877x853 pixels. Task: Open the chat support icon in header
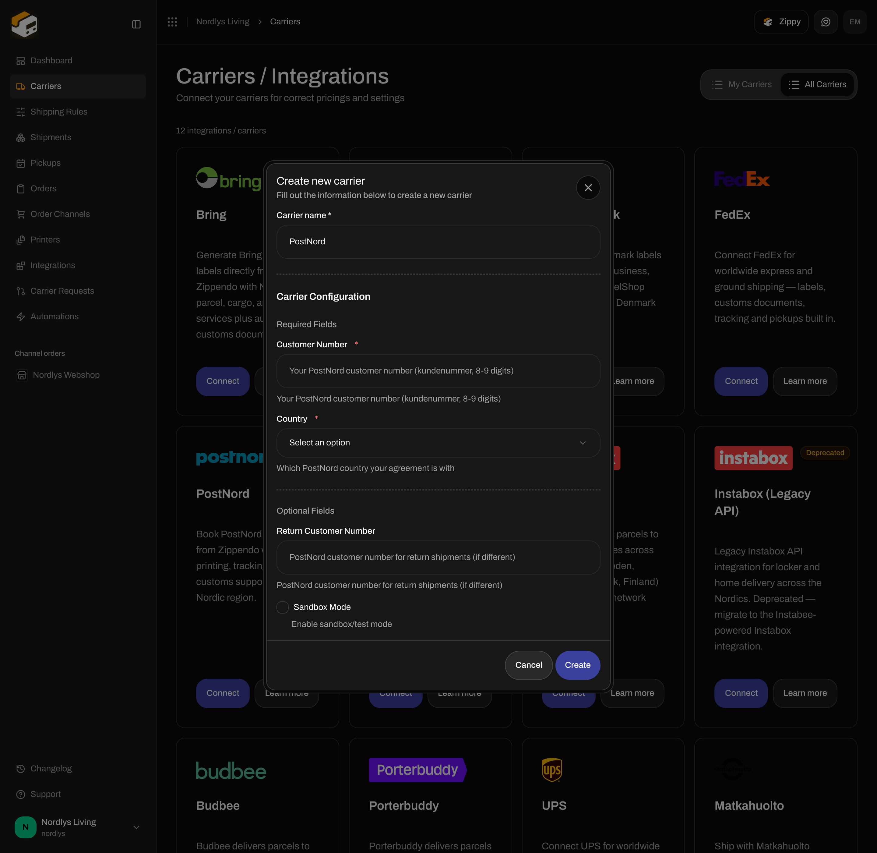tap(826, 22)
